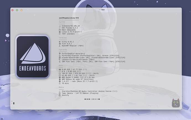Click the 'Spotify' text line
Image resolution: width=191 pixels, height=120 pixels.
(x=65, y=95)
